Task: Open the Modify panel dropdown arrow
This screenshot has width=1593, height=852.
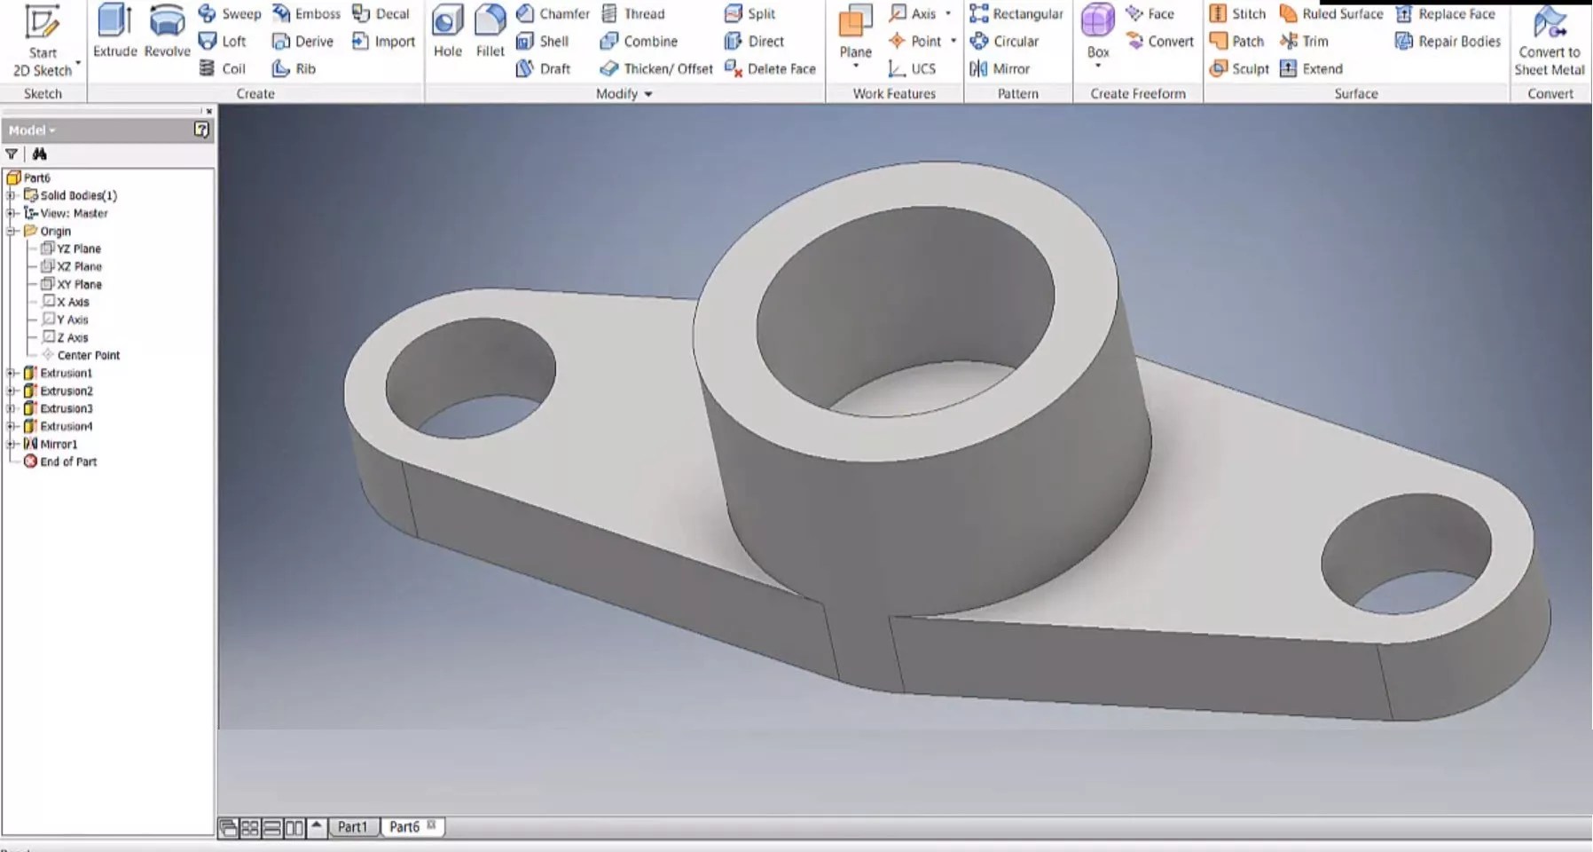Action: click(648, 94)
